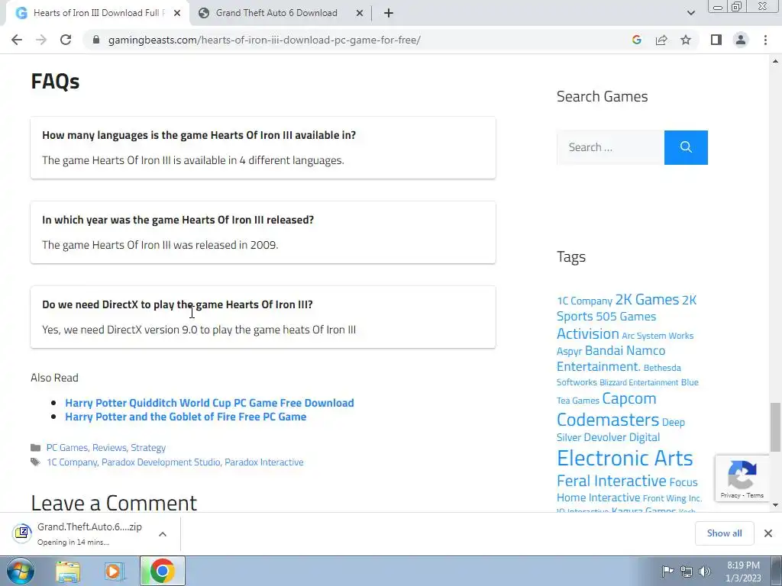Screen dimensions: 782x586
Task: Open the Paradox Development Studio tag
Action: coord(160,462)
